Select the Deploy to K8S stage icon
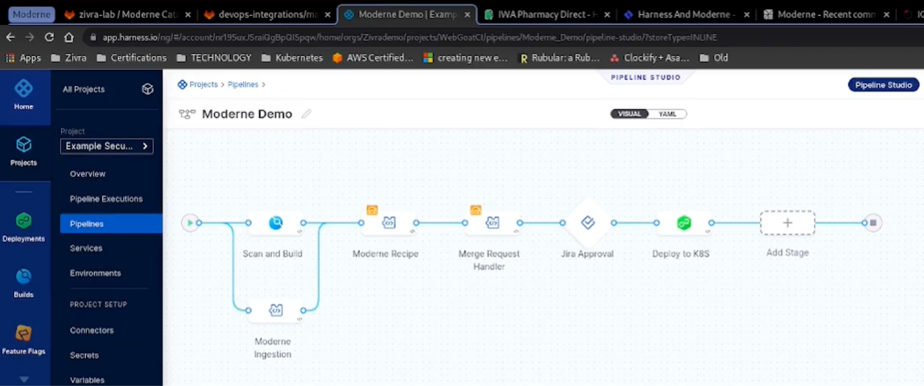Screen dimensions: 924x386 point(684,222)
